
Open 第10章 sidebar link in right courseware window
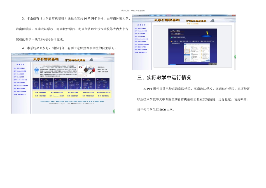coord(141,52)
